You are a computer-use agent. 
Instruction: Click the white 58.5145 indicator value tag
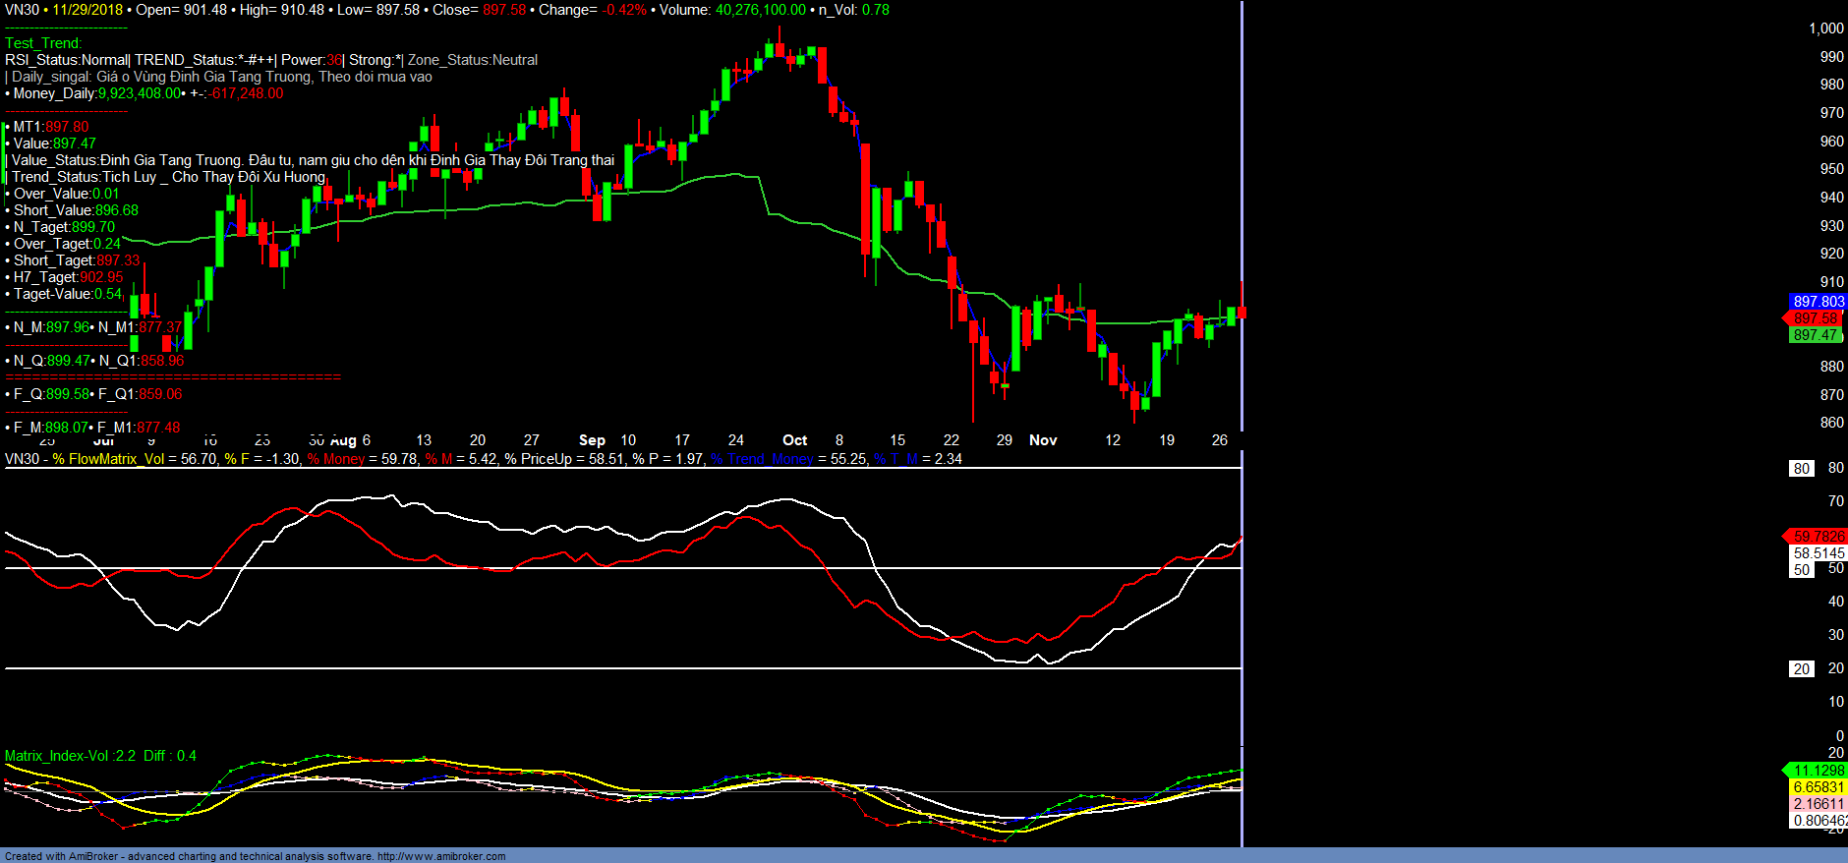tap(1819, 553)
